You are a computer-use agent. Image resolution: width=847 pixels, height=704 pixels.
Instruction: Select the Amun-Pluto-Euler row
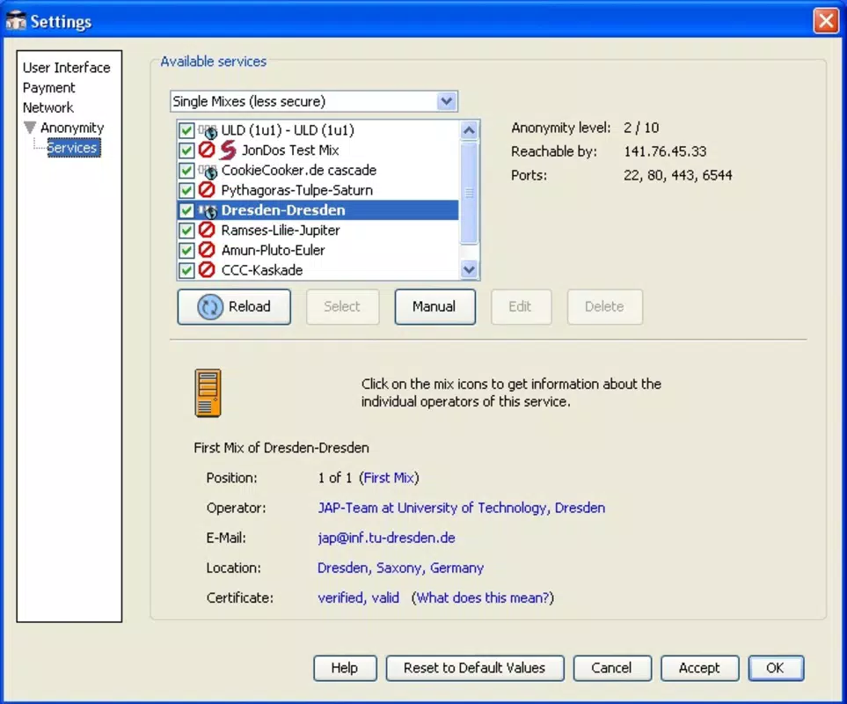pyautogui.click(x=318, y=250)
